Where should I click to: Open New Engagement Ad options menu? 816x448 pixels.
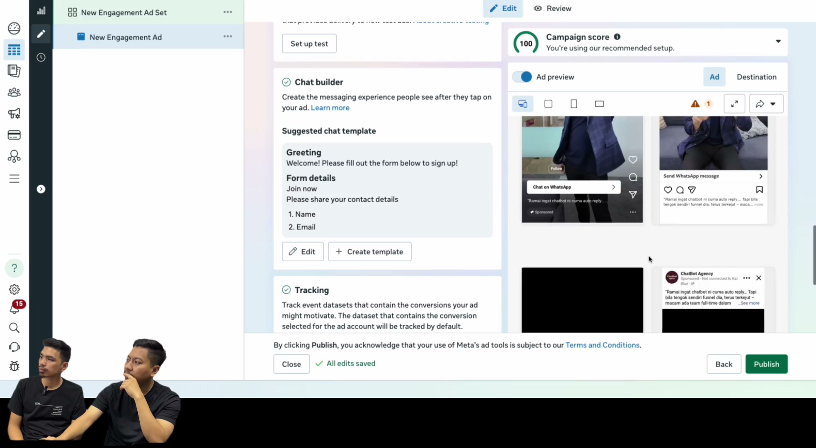[x=228, y=37]
